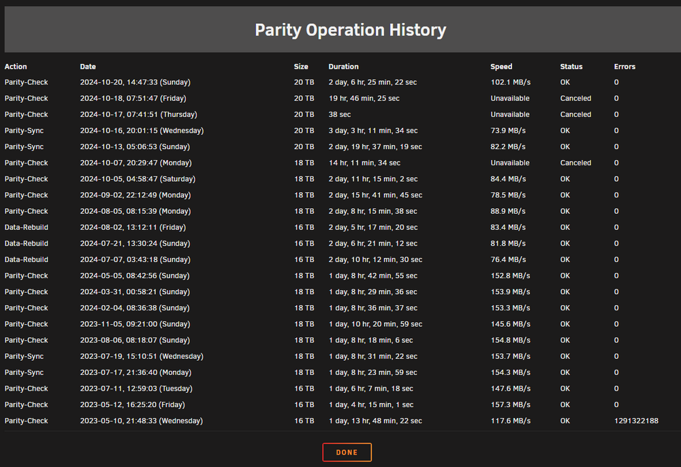Click speed value 153.9 MB/s
681x467 pixels.
tap(510, 291)
